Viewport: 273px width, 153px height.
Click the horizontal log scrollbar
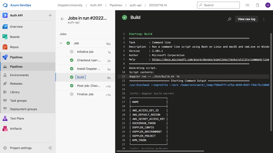point(160,151)
